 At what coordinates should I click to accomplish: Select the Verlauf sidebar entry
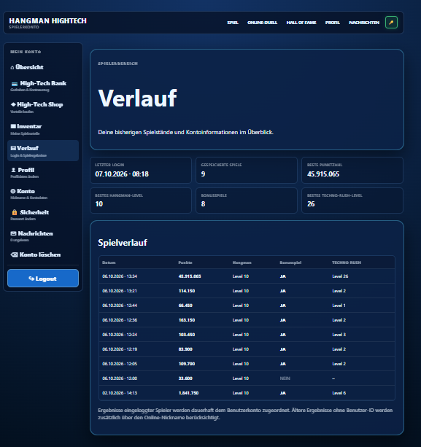tap(43, 150)
